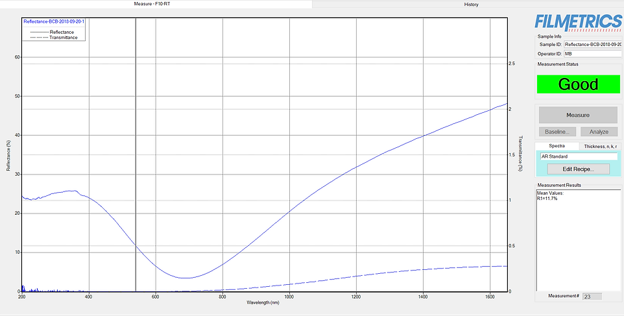Click the Analyze button
This screenshot has height=316, width=624.
coord(598,132)
